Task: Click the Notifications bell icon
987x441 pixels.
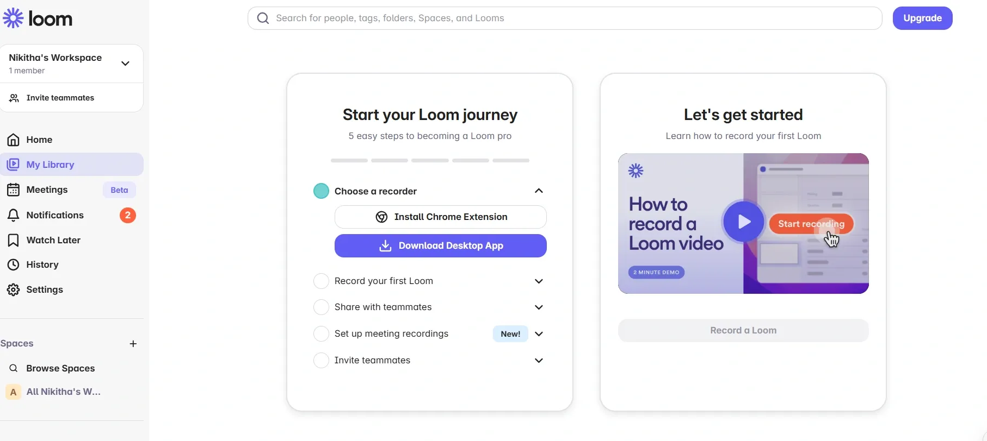Action: [x=14, y=215]
